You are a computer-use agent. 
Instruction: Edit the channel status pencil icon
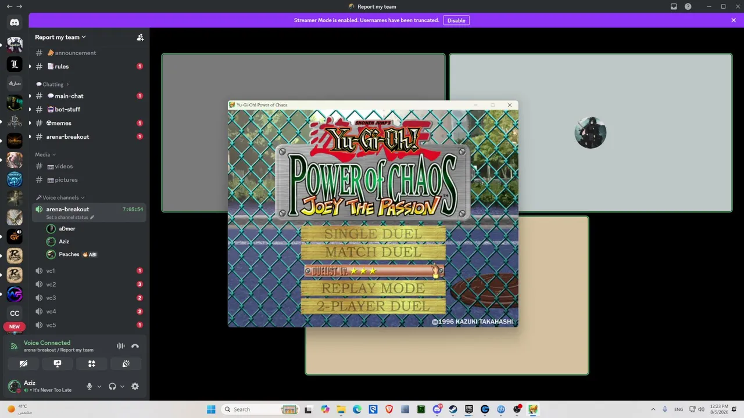tap(92, 217)
